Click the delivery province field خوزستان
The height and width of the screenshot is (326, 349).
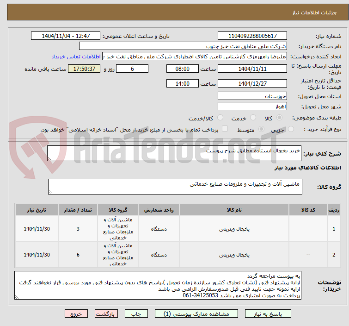[x=252, y=96]
